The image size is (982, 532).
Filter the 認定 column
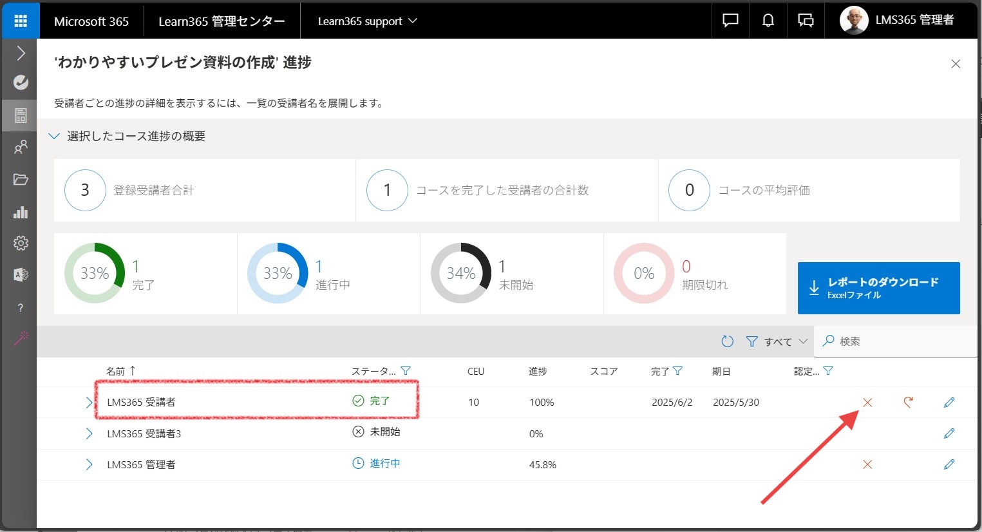point(828,371)
